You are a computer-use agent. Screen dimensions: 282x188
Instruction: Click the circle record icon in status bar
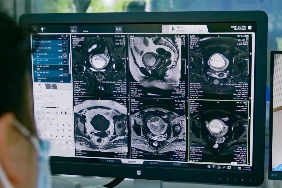pos(234,168)
